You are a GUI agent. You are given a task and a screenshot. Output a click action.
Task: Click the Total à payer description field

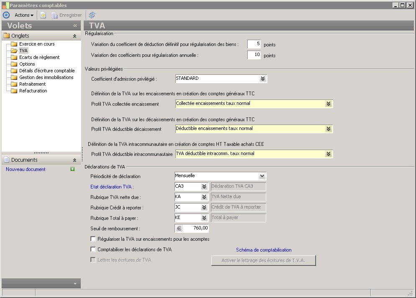(x=238, y=218)
